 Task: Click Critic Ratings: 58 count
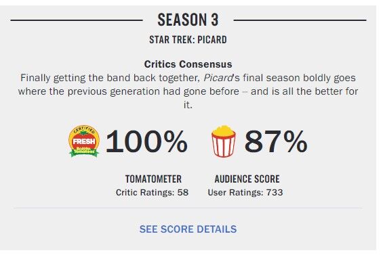[152, 193]
